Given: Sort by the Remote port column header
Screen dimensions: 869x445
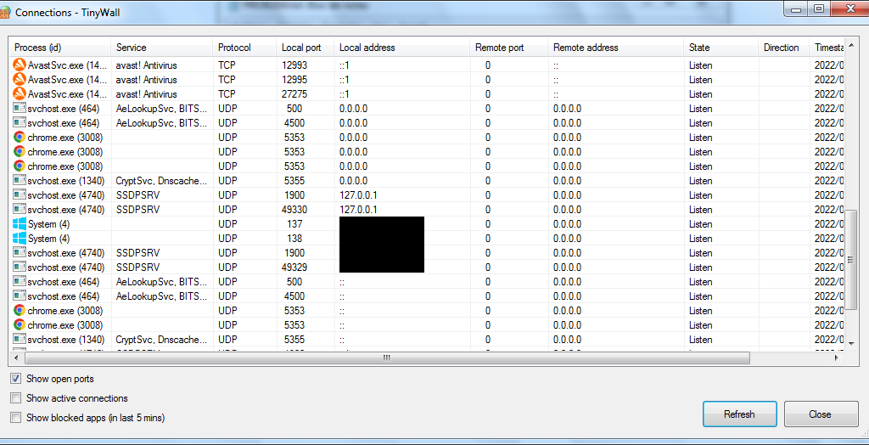Looking at the screenshot, I should point(509,48).
